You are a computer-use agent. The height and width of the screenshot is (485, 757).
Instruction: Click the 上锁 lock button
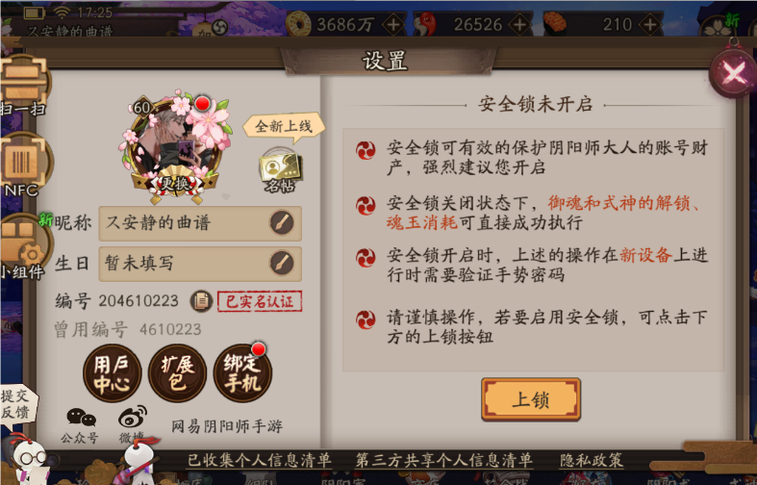[x=531, y=399]
